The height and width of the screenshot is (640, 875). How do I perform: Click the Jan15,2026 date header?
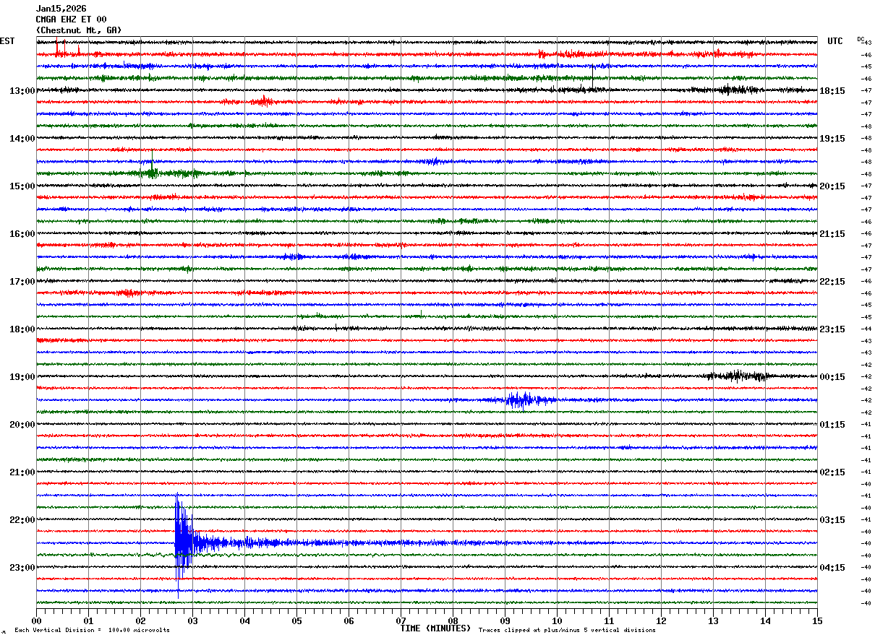61,9
